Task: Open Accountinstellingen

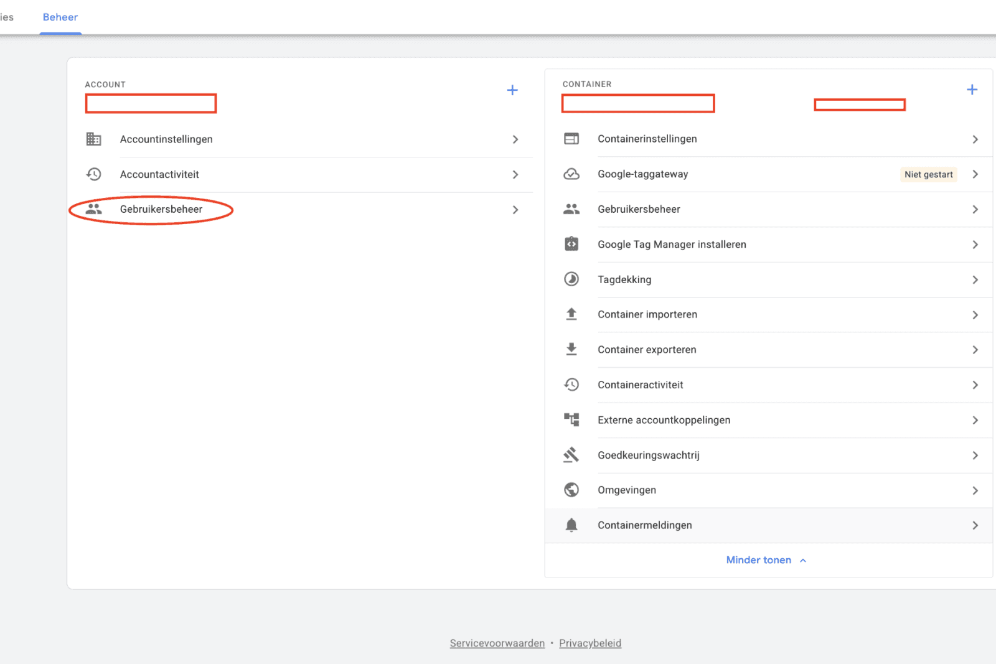Action: pyautogui.click(x=309, y=139)
